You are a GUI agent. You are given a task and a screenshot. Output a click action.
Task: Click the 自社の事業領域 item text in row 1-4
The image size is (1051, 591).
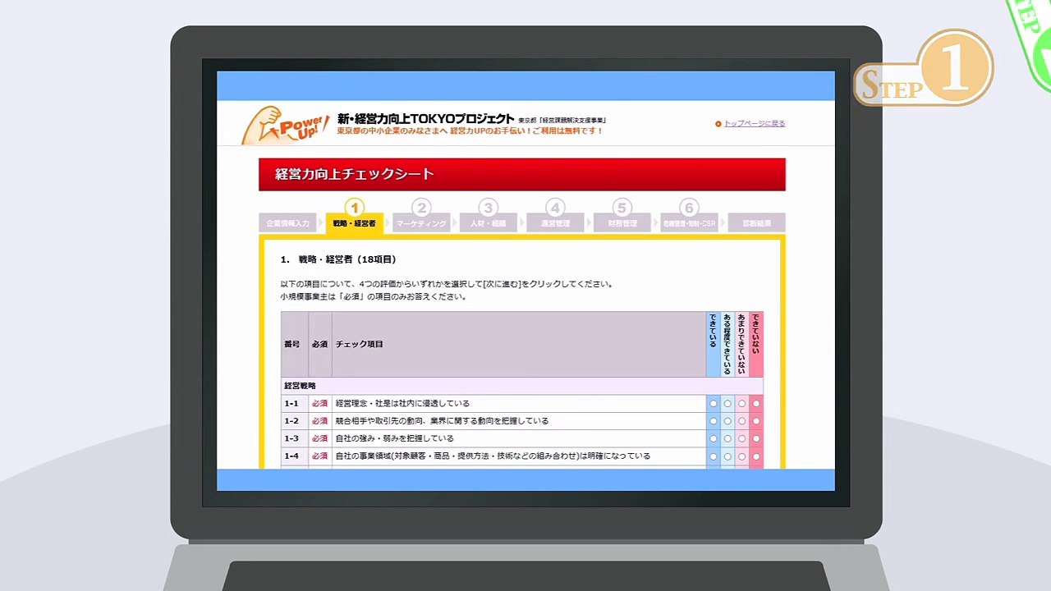pos(493,456)
